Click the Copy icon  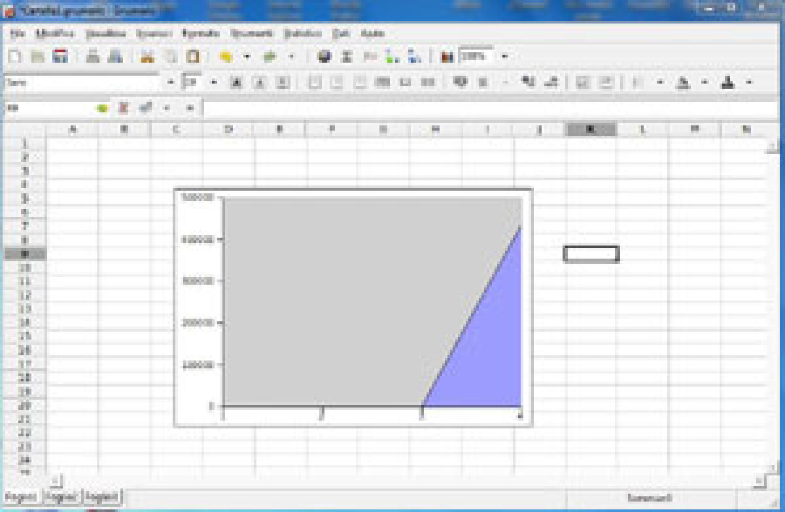(170, 57)
